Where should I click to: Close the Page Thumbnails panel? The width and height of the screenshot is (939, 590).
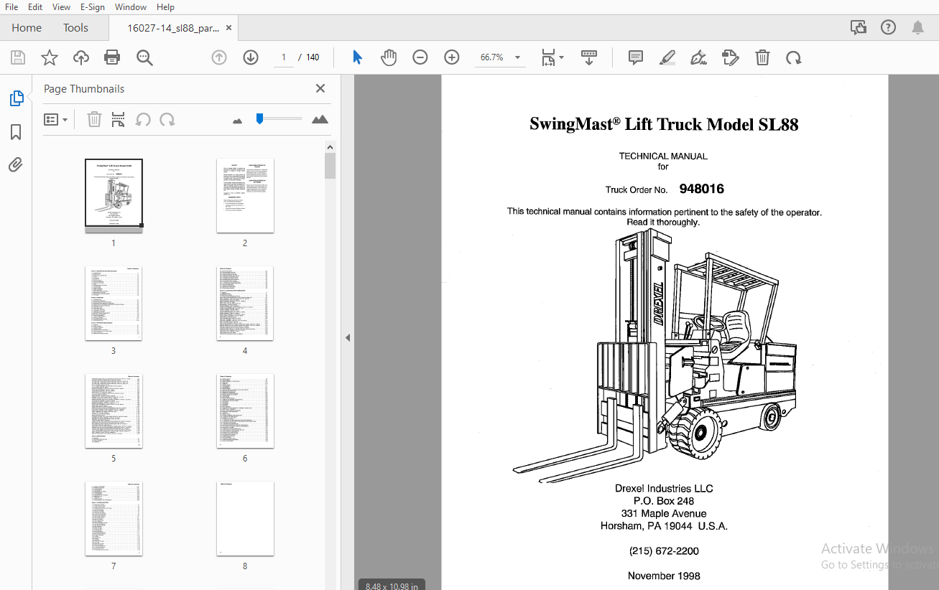(320, 88)
